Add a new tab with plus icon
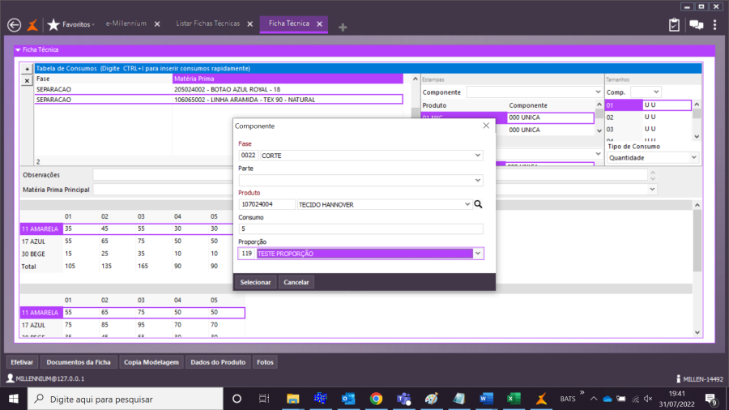Viewport: 729px width, 410px height. [x=343, y=27]
